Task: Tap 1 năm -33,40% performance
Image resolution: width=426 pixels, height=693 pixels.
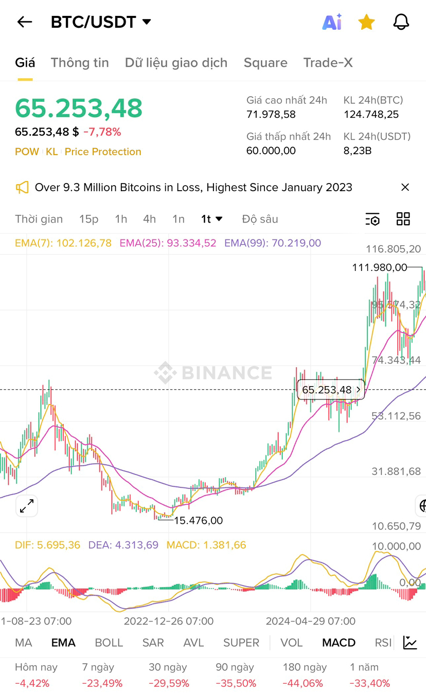Action: coord(369,675)
